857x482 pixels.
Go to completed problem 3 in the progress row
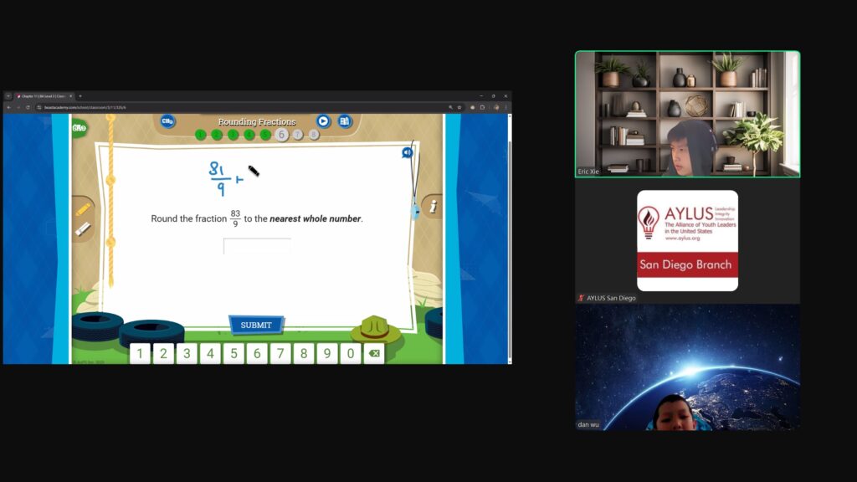[x=233, y=135]
